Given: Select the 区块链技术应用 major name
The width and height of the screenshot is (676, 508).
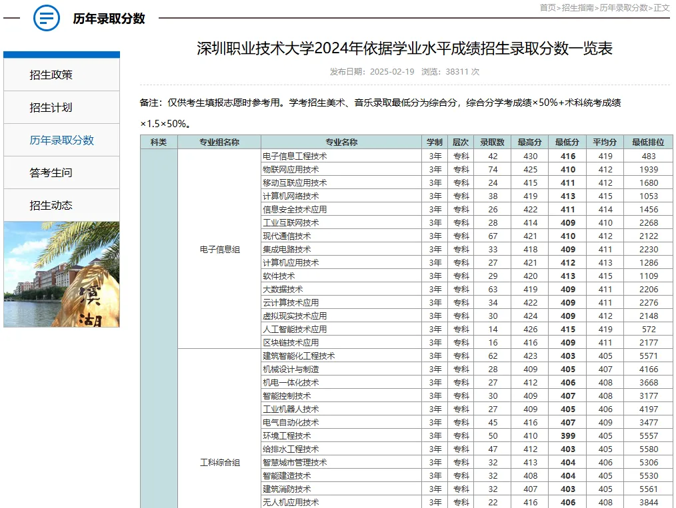Looking at the screenshot, I should pos(291,343).
